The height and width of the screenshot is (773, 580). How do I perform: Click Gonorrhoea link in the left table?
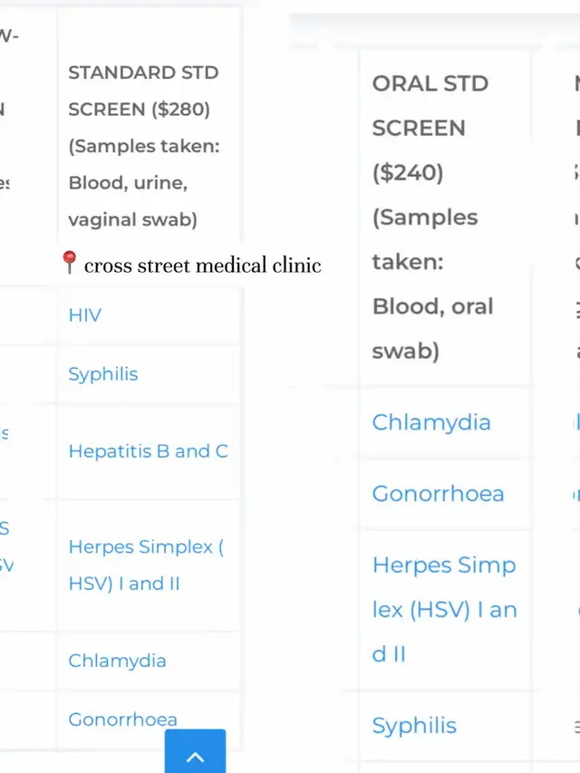pyautogui.click(x=123, y=720)
